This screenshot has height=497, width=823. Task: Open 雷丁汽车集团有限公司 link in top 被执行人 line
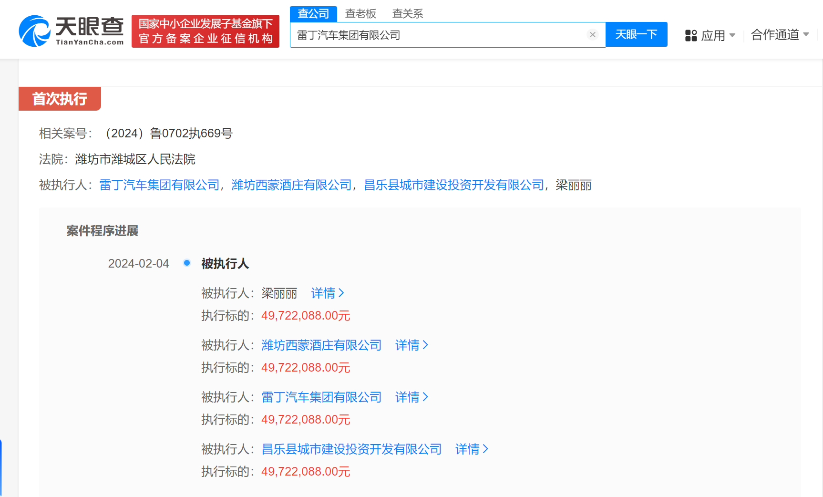pyautogui.click(x=159, y=185)
